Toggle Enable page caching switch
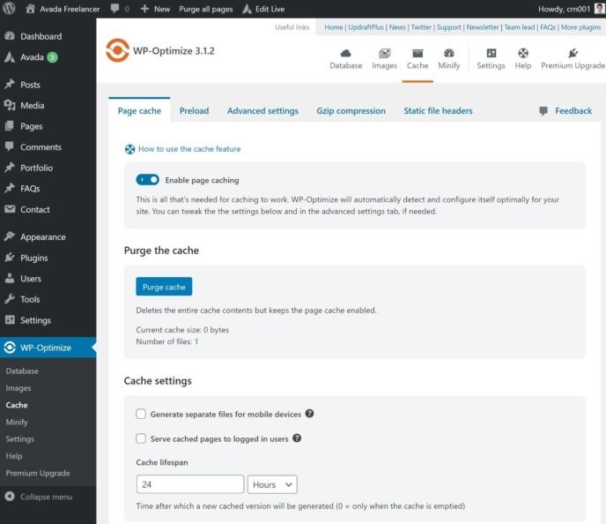606x524 pixels. pos(147,180)
